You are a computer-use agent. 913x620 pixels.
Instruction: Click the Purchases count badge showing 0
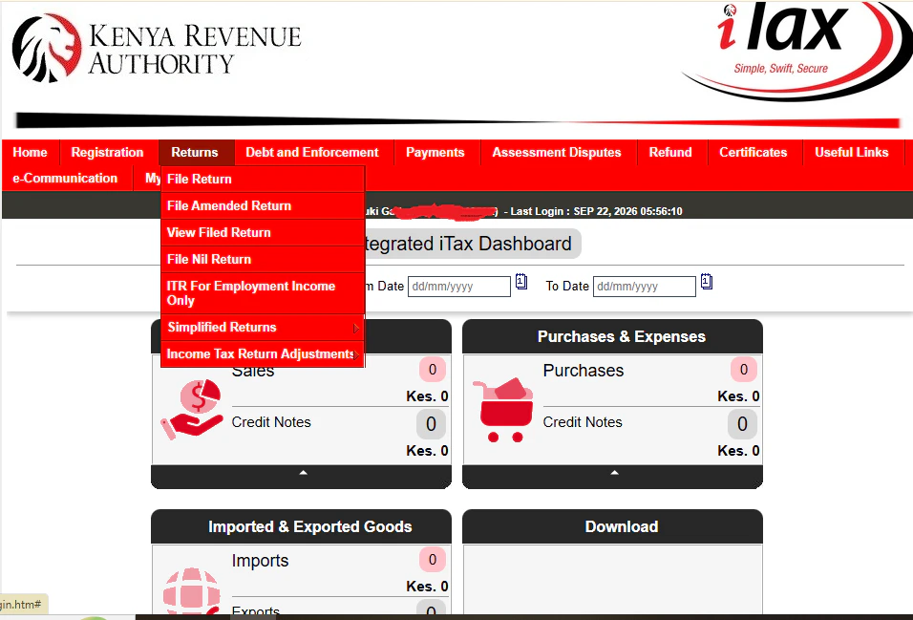744,370
